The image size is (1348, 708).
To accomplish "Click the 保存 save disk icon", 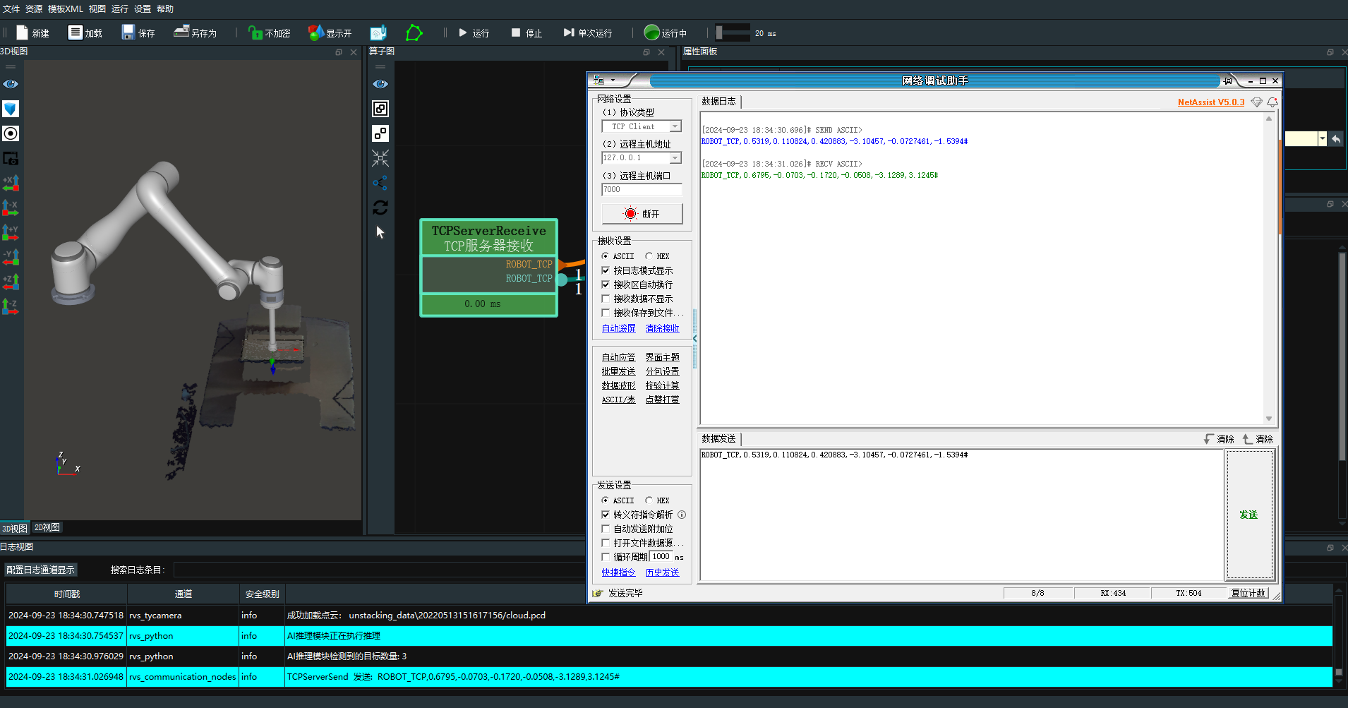I will pyautogui.click(x=128, y=32).
